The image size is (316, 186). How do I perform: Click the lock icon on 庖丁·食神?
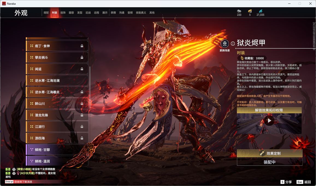tap(82, 46)
